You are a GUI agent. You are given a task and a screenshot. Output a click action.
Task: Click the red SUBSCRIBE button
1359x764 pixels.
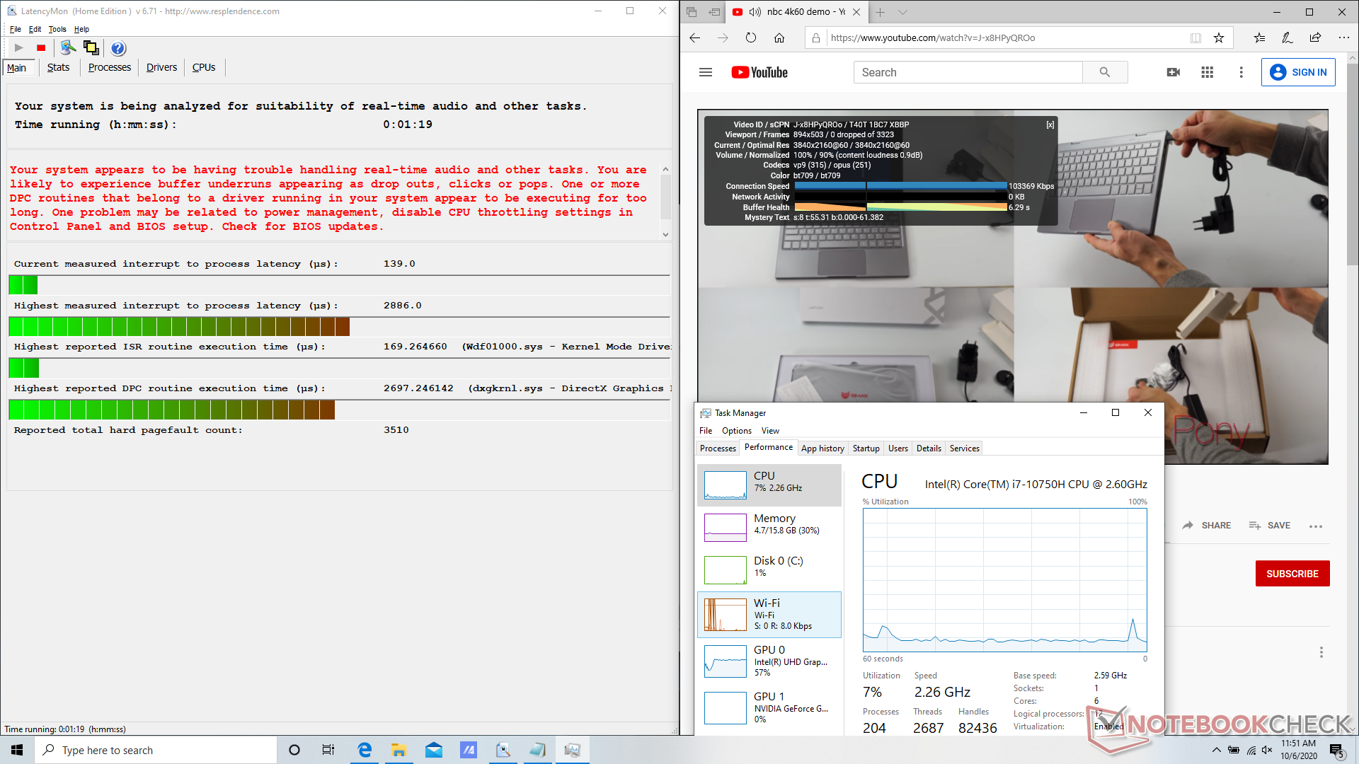click(x=1292, y=574)
